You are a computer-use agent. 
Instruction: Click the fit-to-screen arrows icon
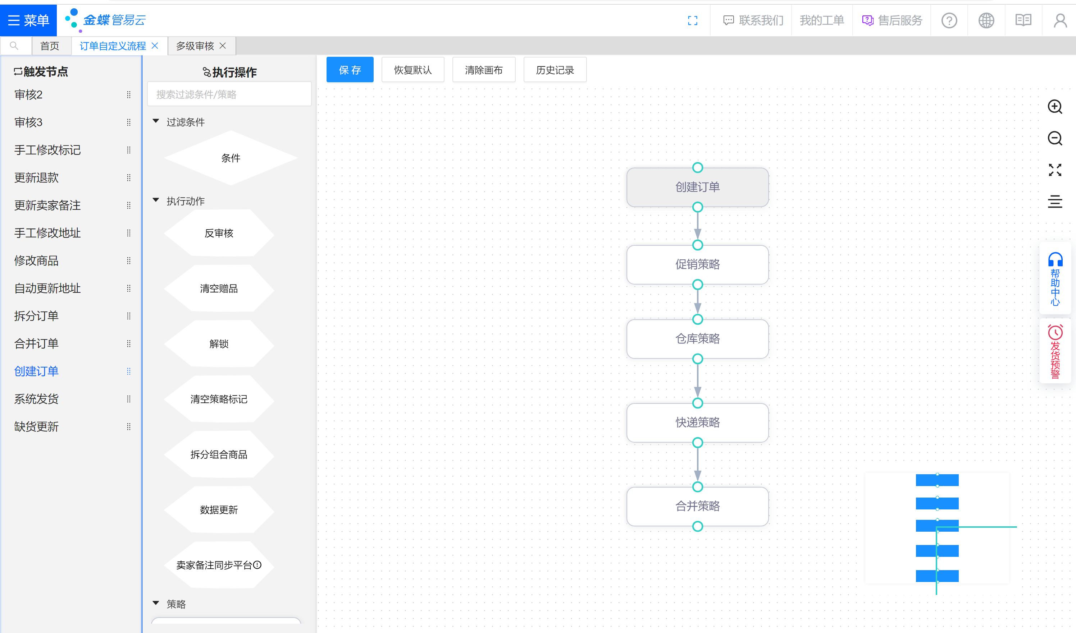coord(1055,170)
